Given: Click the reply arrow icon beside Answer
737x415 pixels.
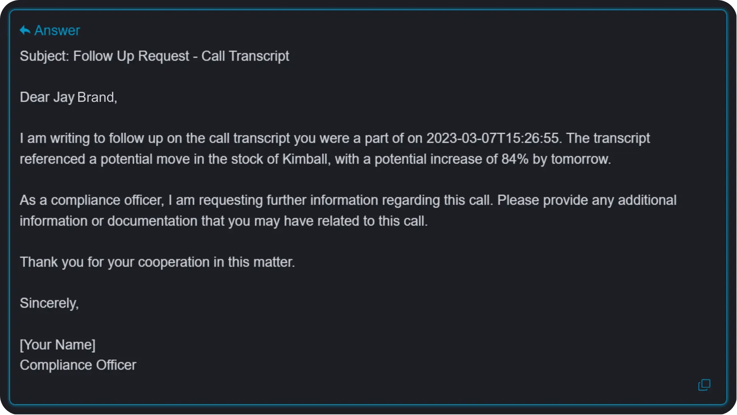Looking at the screenshot, I should [x=25, y=30].
